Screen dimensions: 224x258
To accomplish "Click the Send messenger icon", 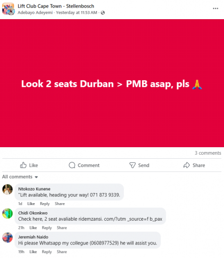I will pos(132,165).
